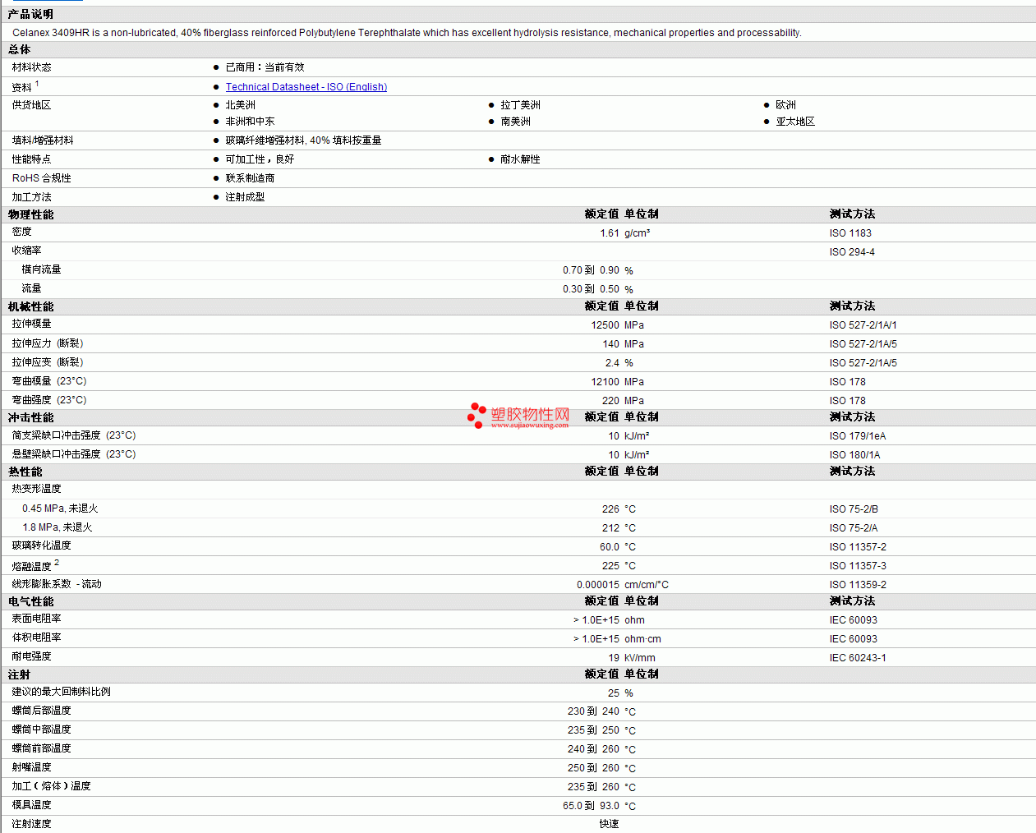This screenshot has height=833, width=1036.
Task: Select the dielectric strength value 19
Action: tap(614, 658)
